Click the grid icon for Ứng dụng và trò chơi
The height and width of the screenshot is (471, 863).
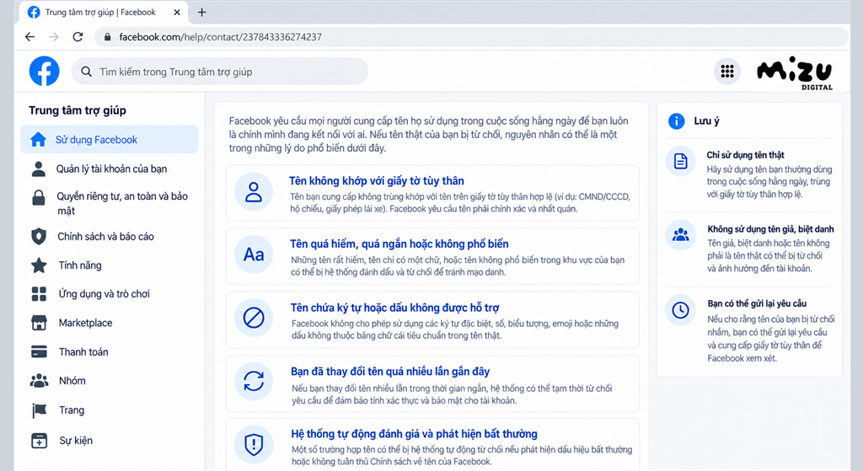click(39, 294)
